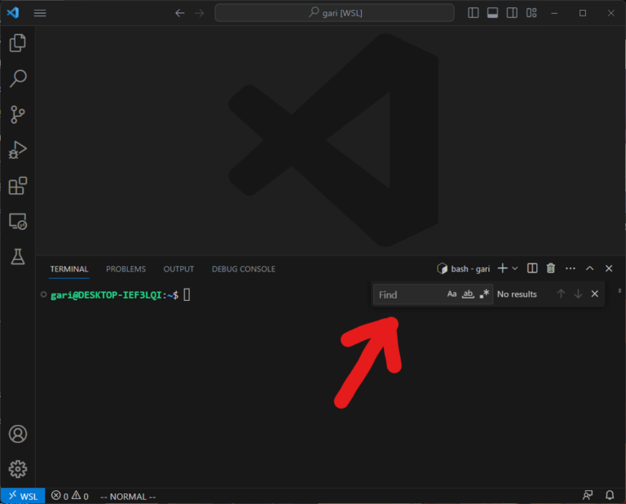Click the terminal scrollbar indicator
Image resolution: width=626 pixels, height=504 pixels.
pos(619,291)
